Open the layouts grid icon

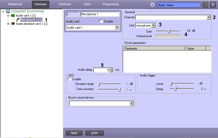(205, 5)
